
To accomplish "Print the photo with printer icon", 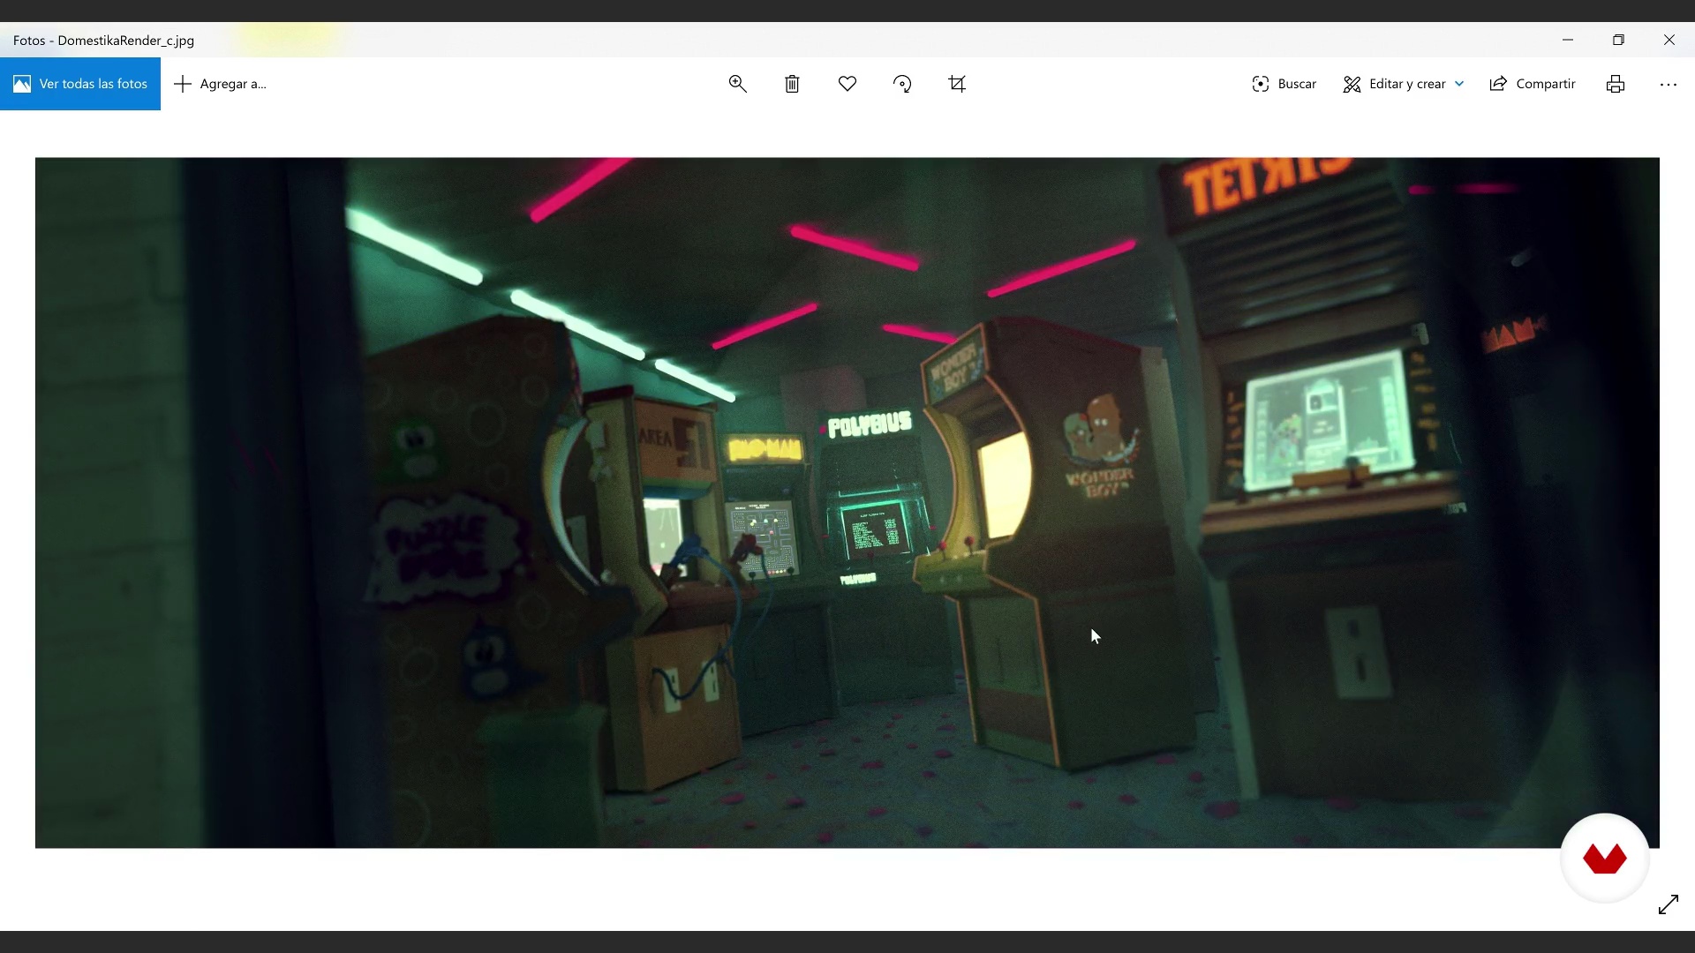I will click(1616, 84).
